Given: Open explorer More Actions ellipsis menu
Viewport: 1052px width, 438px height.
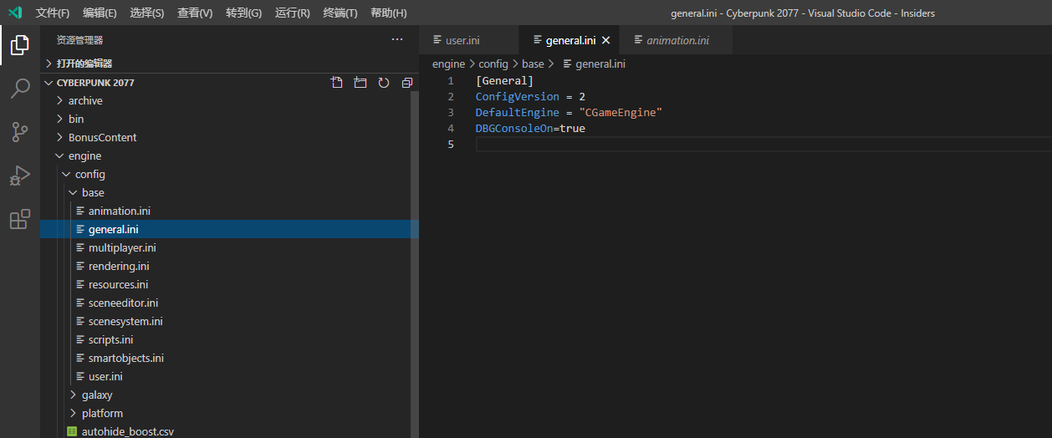Looking at the screenshot, I should pyautogui.click(x=397, y=39).
